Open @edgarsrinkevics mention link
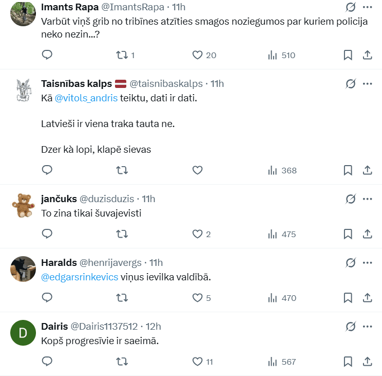Viewport: 382px width, 376px height. pyautogui.click(x=80, y=277)
